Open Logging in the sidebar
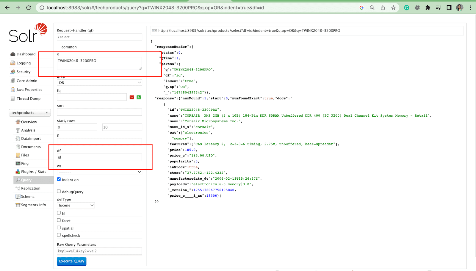476x271 pixels. 24,63
